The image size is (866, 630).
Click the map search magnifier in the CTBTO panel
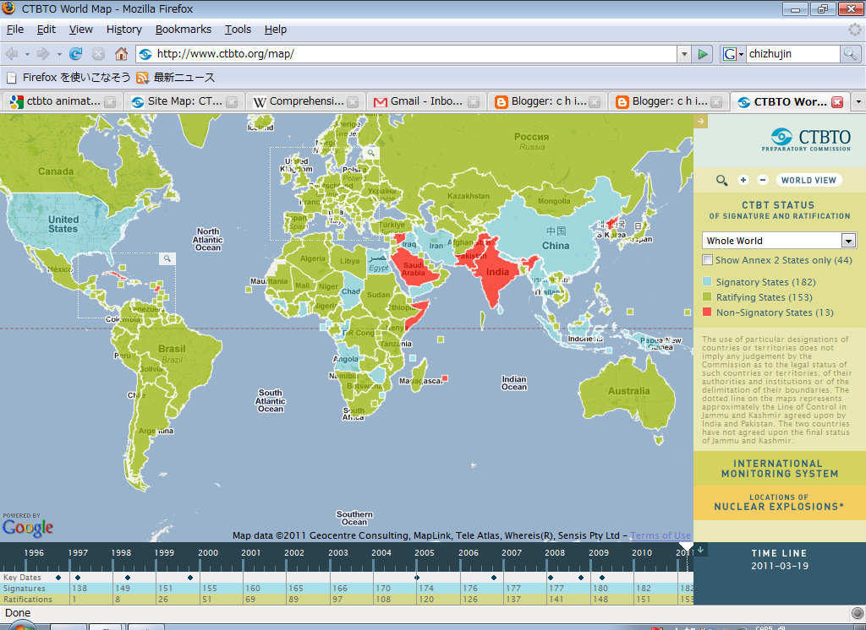coord(721,181)
